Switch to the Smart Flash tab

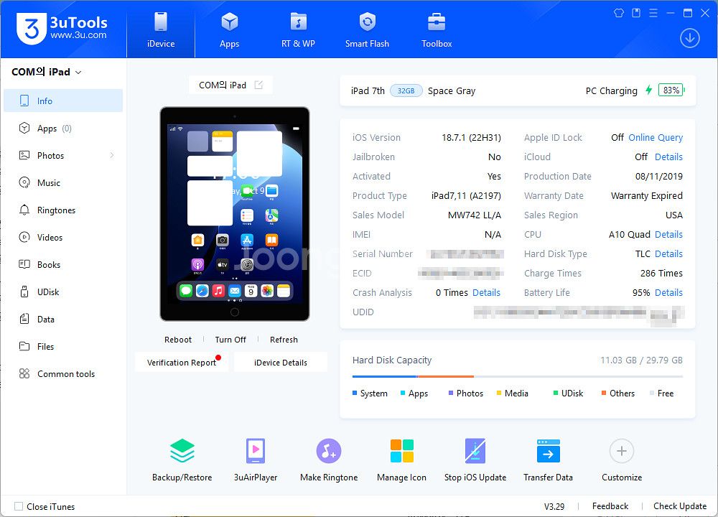click(367, 30)
